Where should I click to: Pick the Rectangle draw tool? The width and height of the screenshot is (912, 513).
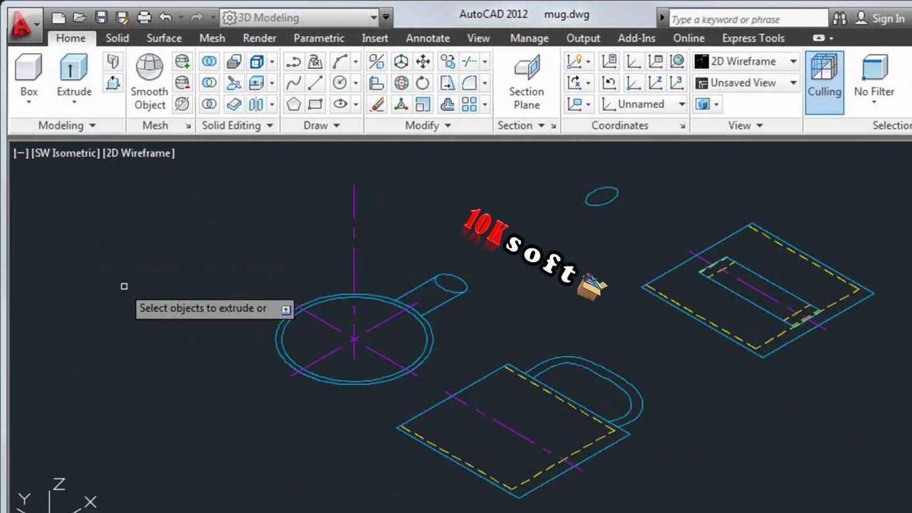316,104
